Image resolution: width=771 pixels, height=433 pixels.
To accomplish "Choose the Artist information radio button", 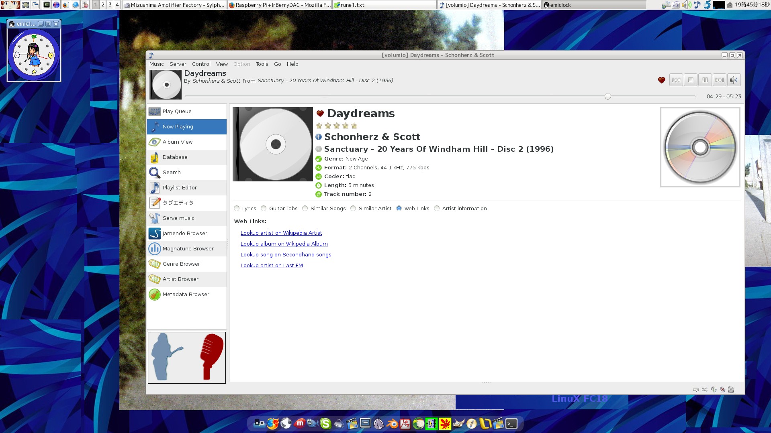I will coord(437,209).
